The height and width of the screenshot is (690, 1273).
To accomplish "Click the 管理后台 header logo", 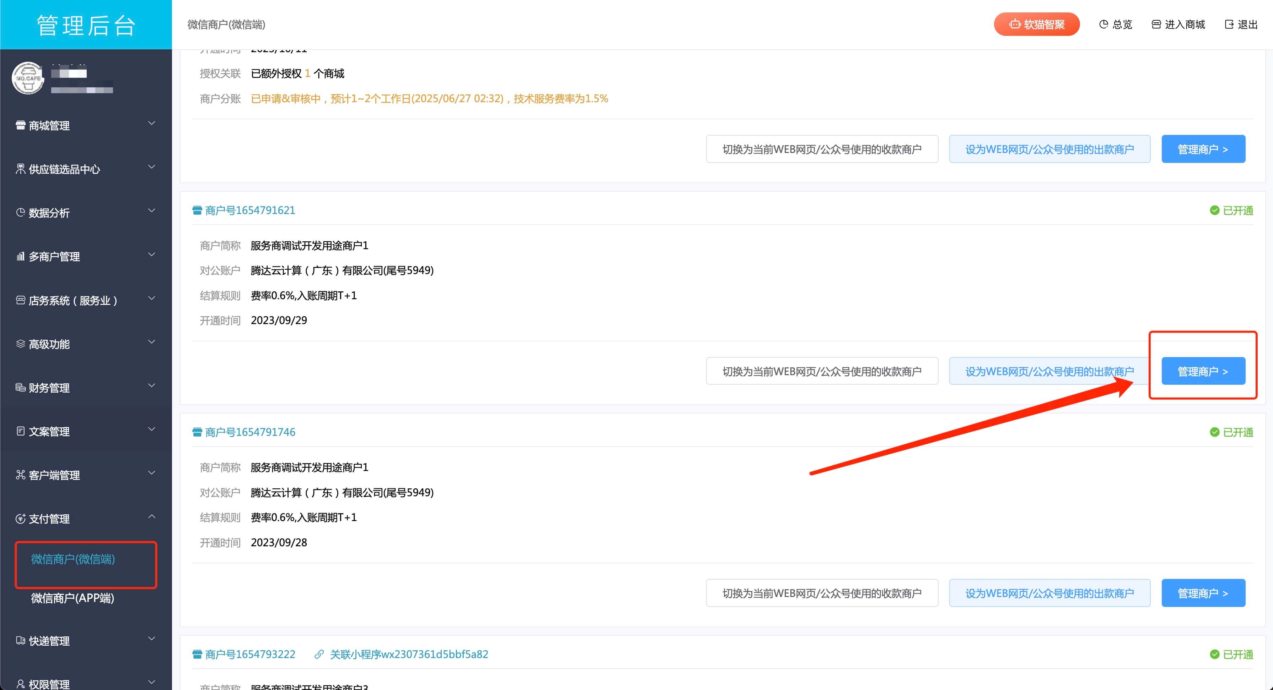I will coord(86,25).
